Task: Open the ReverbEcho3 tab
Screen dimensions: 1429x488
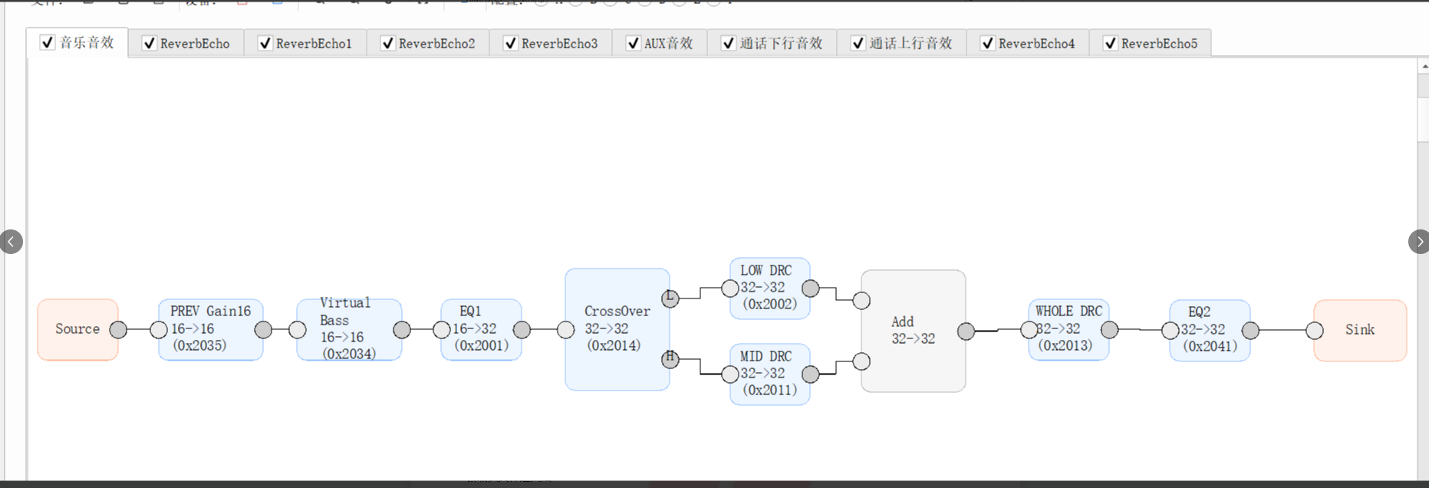Action: 551,43
